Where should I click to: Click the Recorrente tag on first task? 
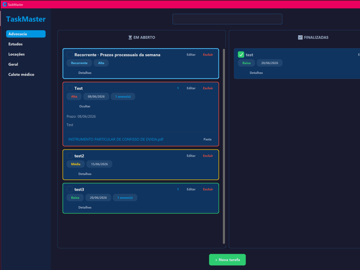[x=79, y=63]
